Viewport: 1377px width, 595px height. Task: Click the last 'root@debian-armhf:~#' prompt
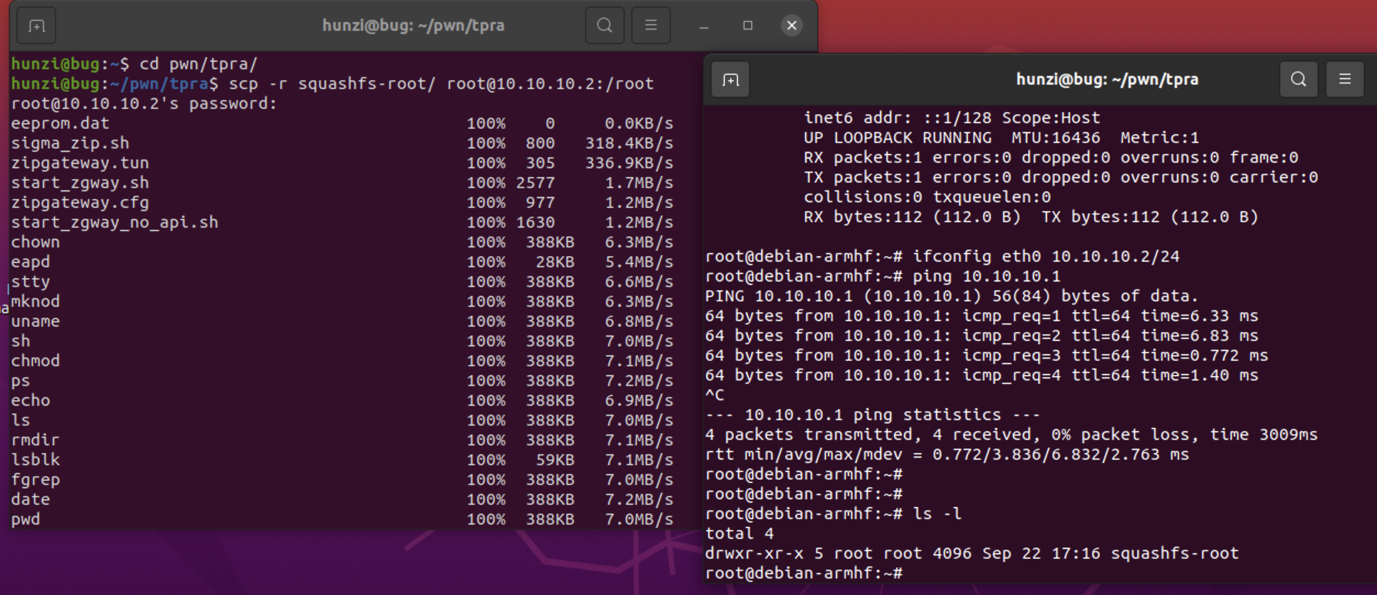click(x=803, y=573)
